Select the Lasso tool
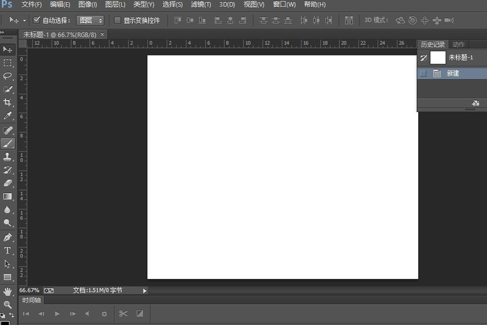The width and height of the screenshot is (487, 325). pos(8,76)
